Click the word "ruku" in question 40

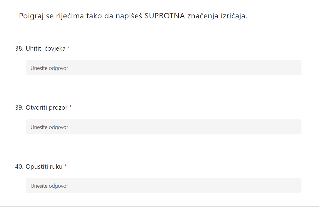click(x=56, y=167)
